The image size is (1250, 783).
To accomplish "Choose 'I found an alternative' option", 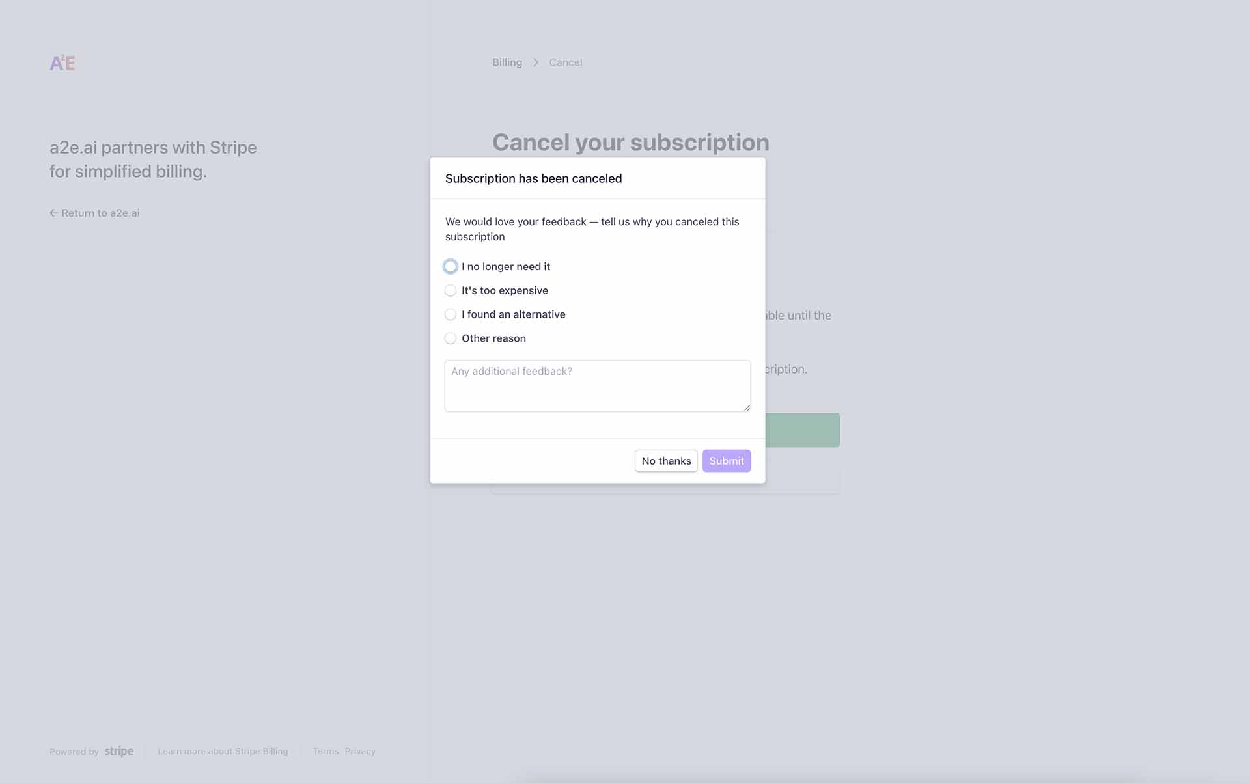I will (451, 314).
